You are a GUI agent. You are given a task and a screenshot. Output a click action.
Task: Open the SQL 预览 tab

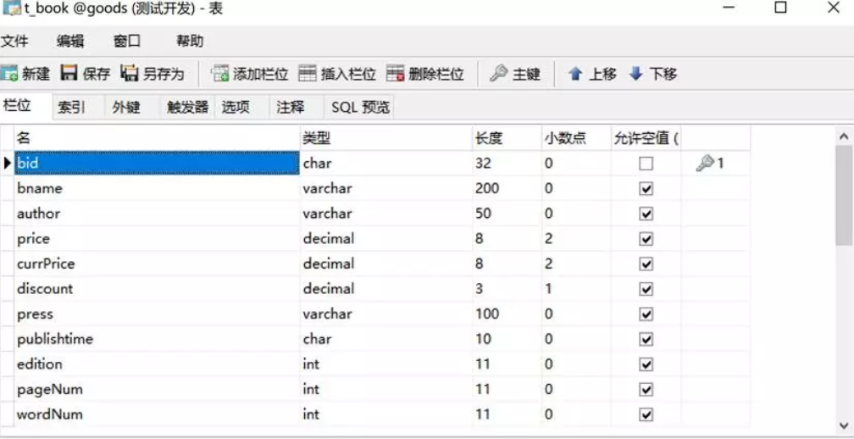[x=359, y=108]
